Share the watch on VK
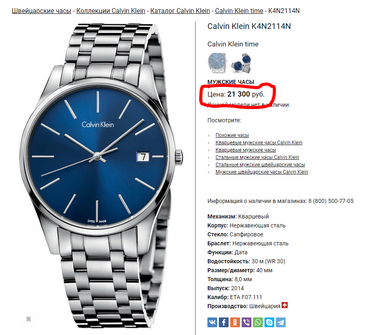 [212, 322]
